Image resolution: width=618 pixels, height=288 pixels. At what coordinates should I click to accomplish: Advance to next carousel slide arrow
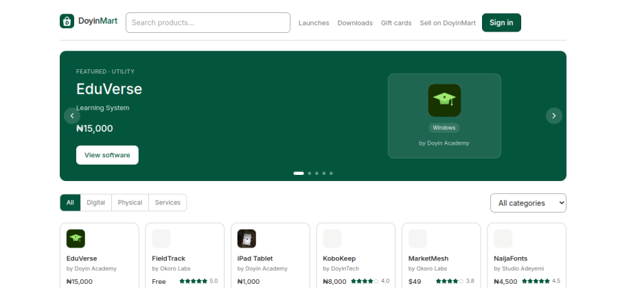click(x=553, y=116)
